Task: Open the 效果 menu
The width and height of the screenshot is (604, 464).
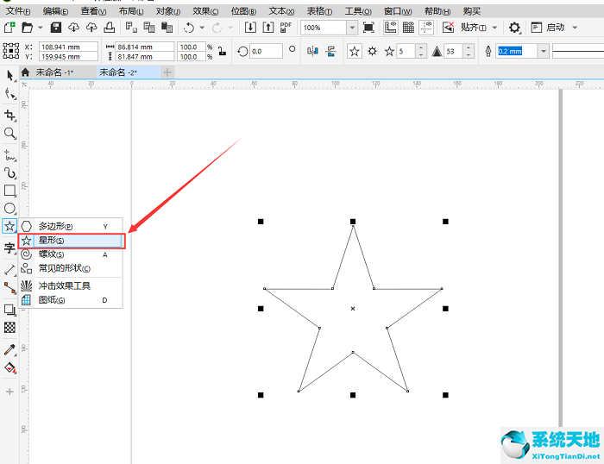Action: tap(205, 11)
